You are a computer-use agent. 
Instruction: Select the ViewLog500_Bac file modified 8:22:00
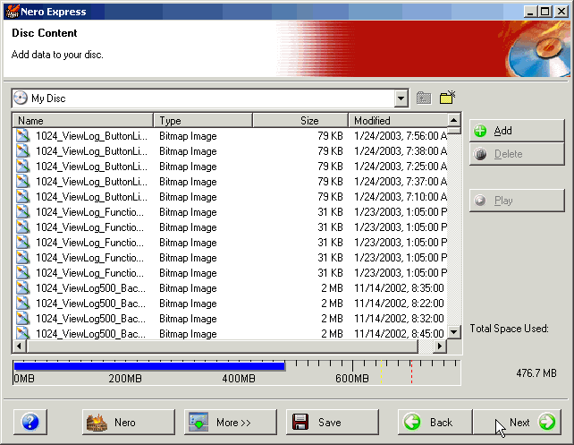click(231, 304)
